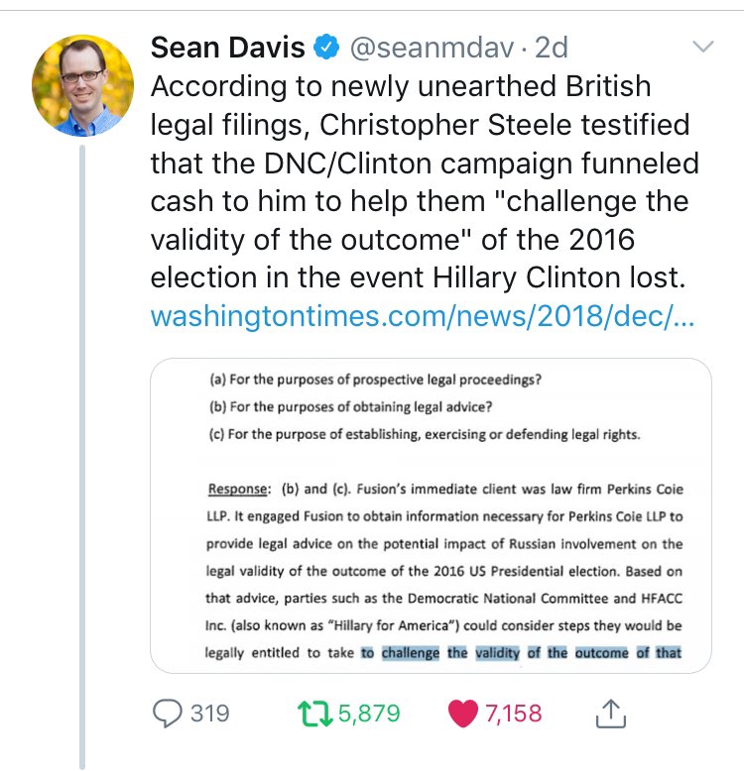Retweet using the green arrows icon

[316, 713]
